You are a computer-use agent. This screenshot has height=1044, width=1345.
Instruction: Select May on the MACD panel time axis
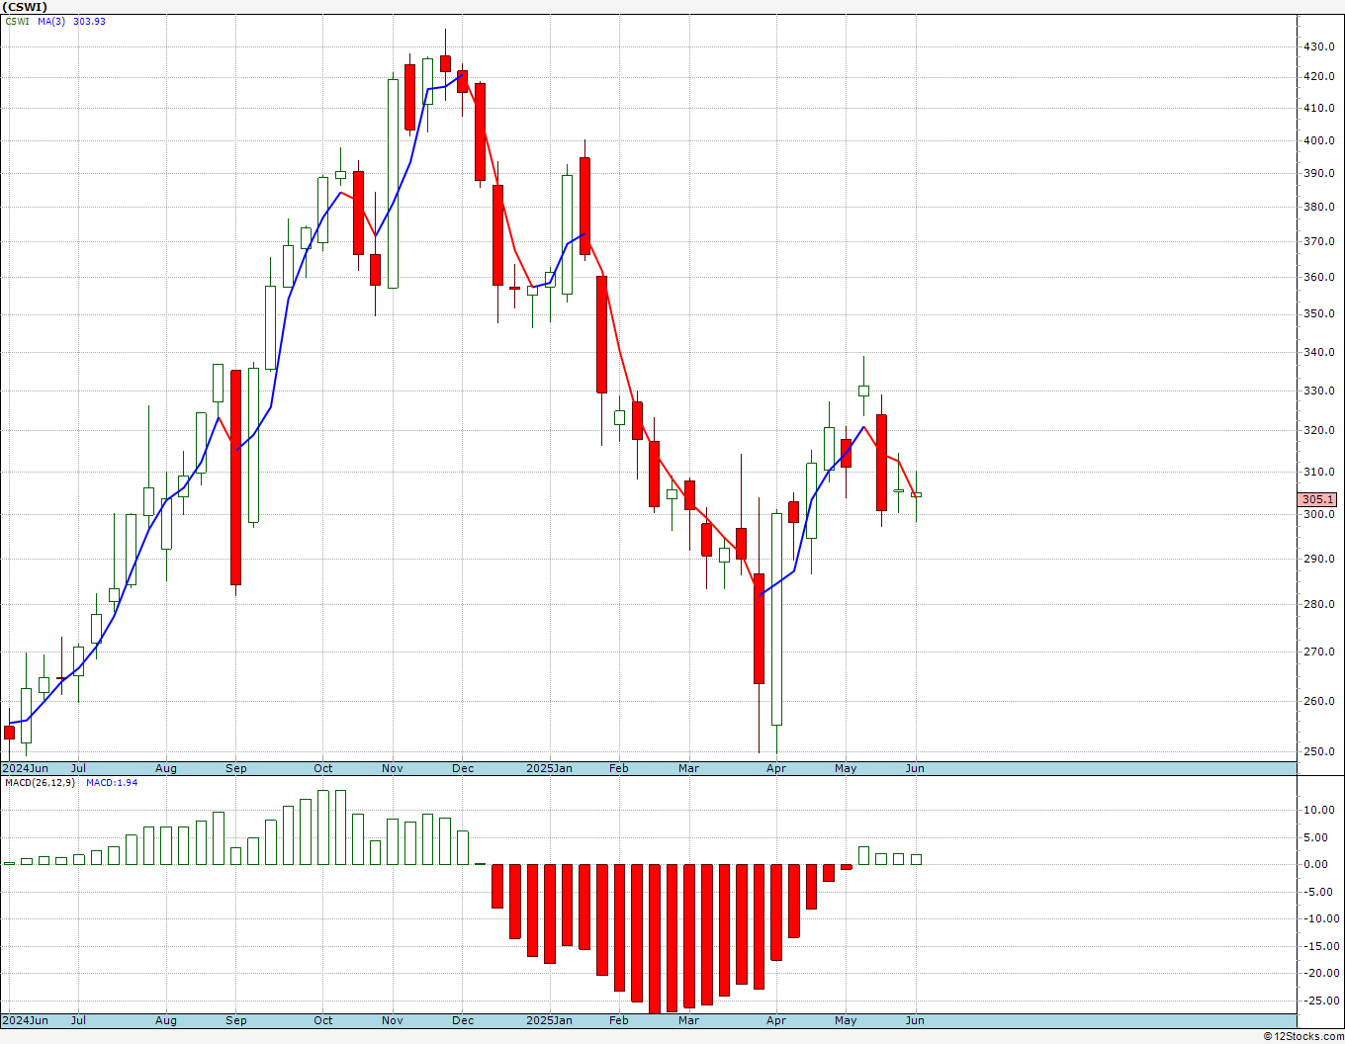click(846, 1020)
